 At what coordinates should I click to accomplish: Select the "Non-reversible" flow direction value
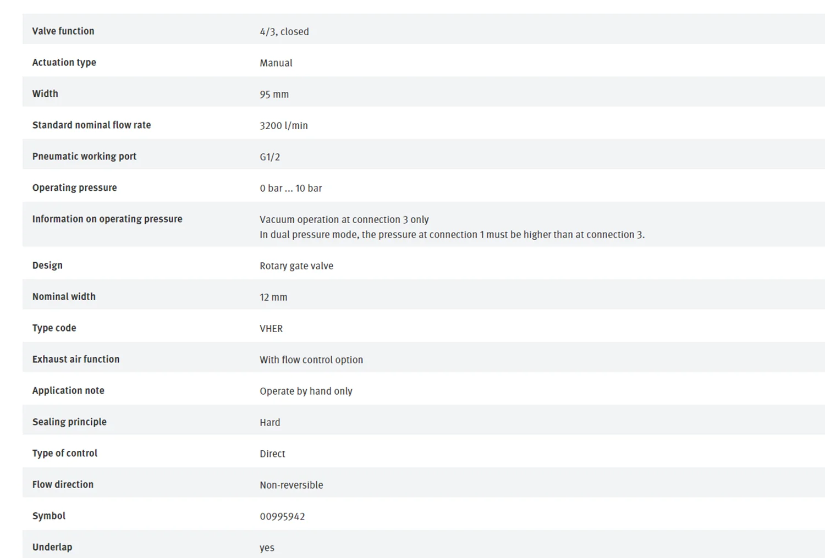coord(291,485)
